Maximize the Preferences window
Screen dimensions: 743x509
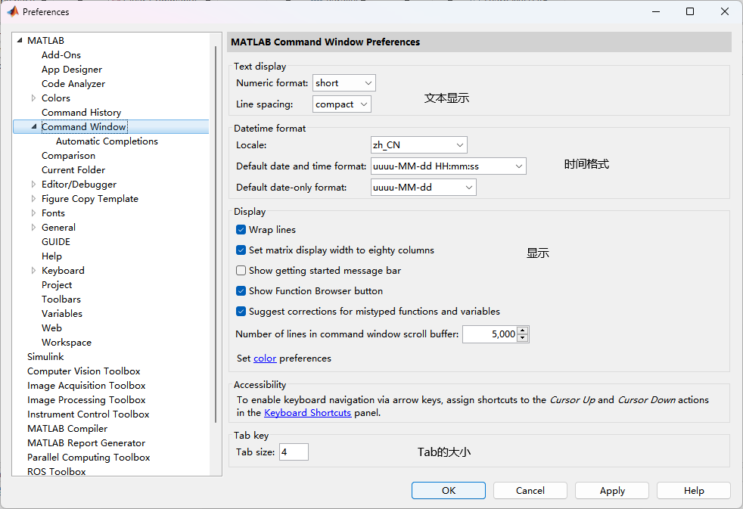[x=690, y=11]
